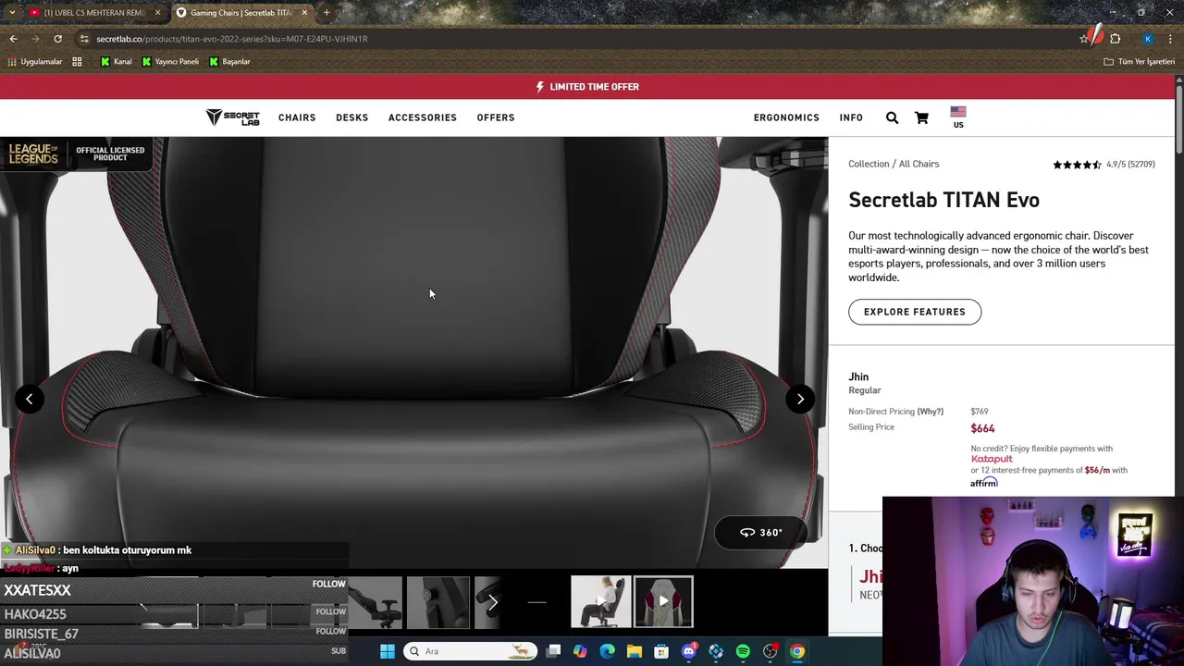
Task: Select the reclined chair thumbnail
Action: 376,601
